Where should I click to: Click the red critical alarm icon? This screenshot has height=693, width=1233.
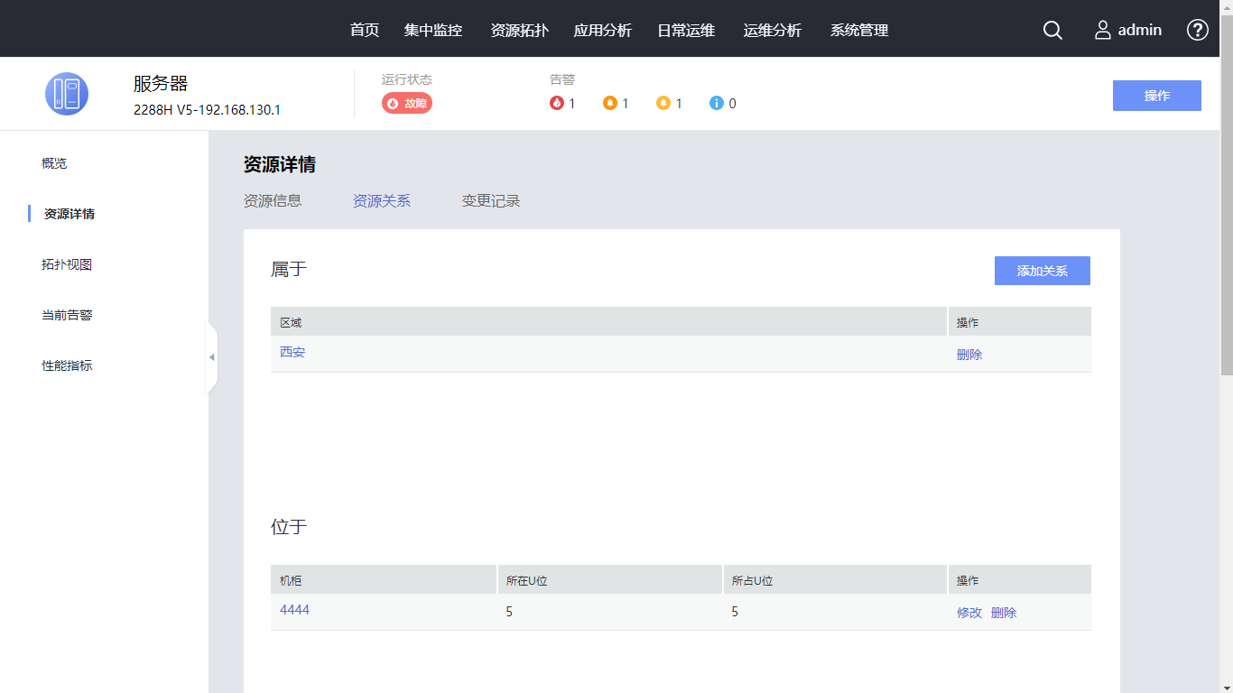(557, 103)
